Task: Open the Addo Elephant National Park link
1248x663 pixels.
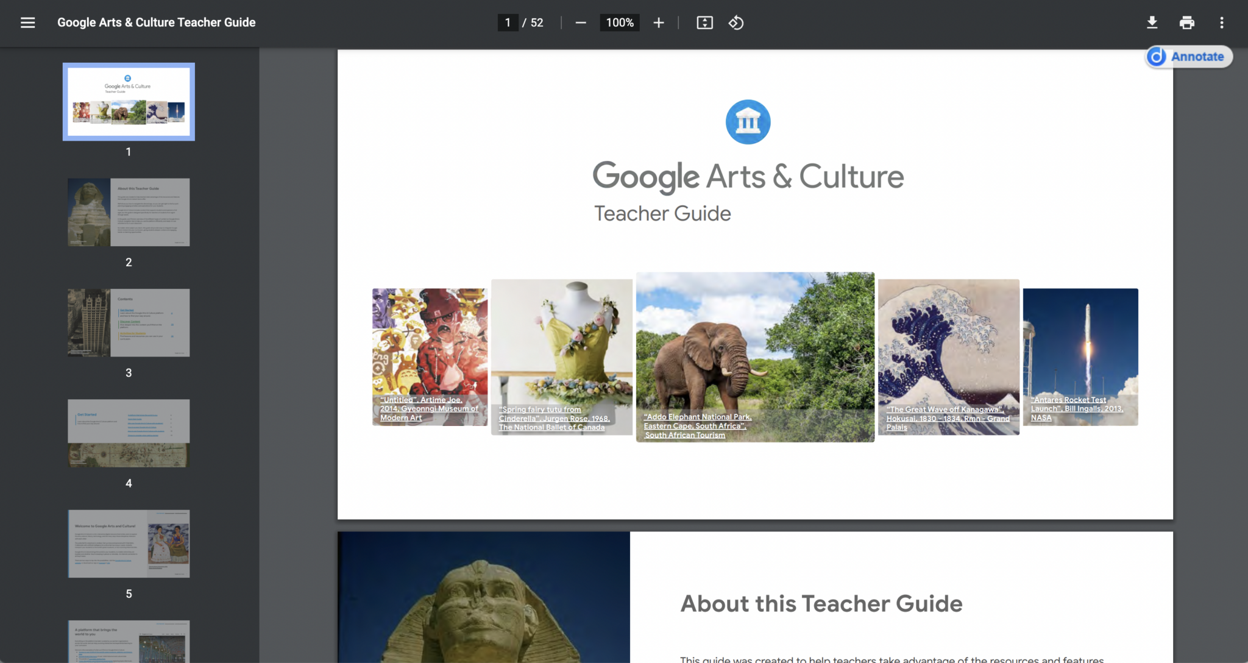Action: (698, 426)
